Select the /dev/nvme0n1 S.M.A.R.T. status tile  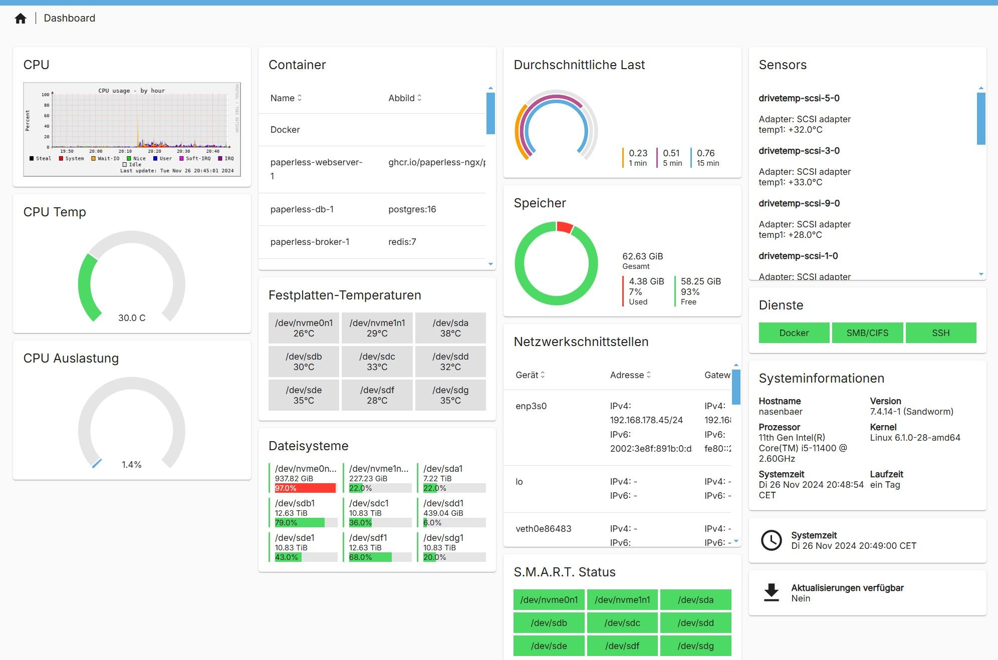(x=549, y=600)
